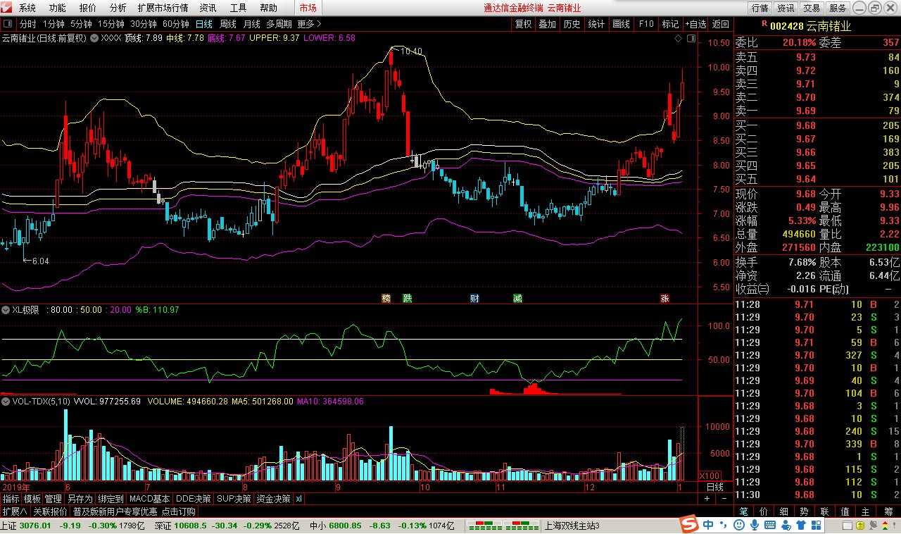Select the 市场 tab in menu bar

(308, 8)
